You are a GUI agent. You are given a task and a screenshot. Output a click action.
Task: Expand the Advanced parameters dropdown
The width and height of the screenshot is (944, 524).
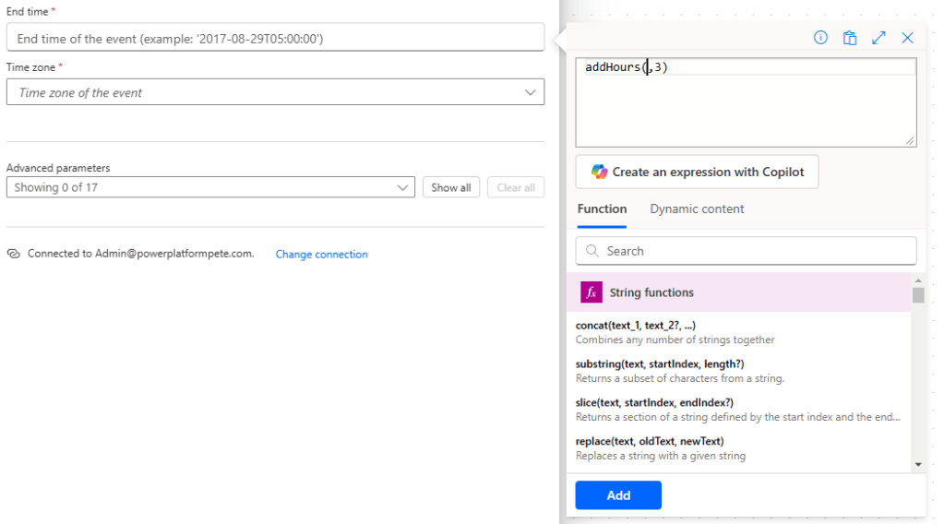403,187
